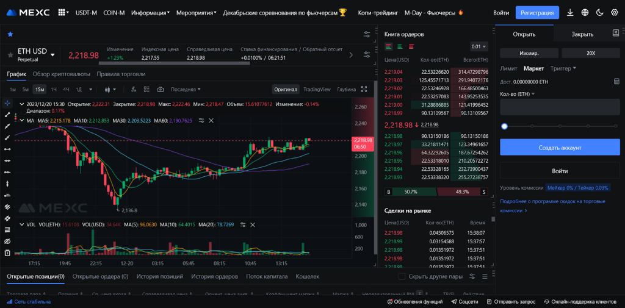Image resolution: width=625 pixels, height=308 pixels.
Task: Remove the VOL indicator
Action: tap(252, 224)
